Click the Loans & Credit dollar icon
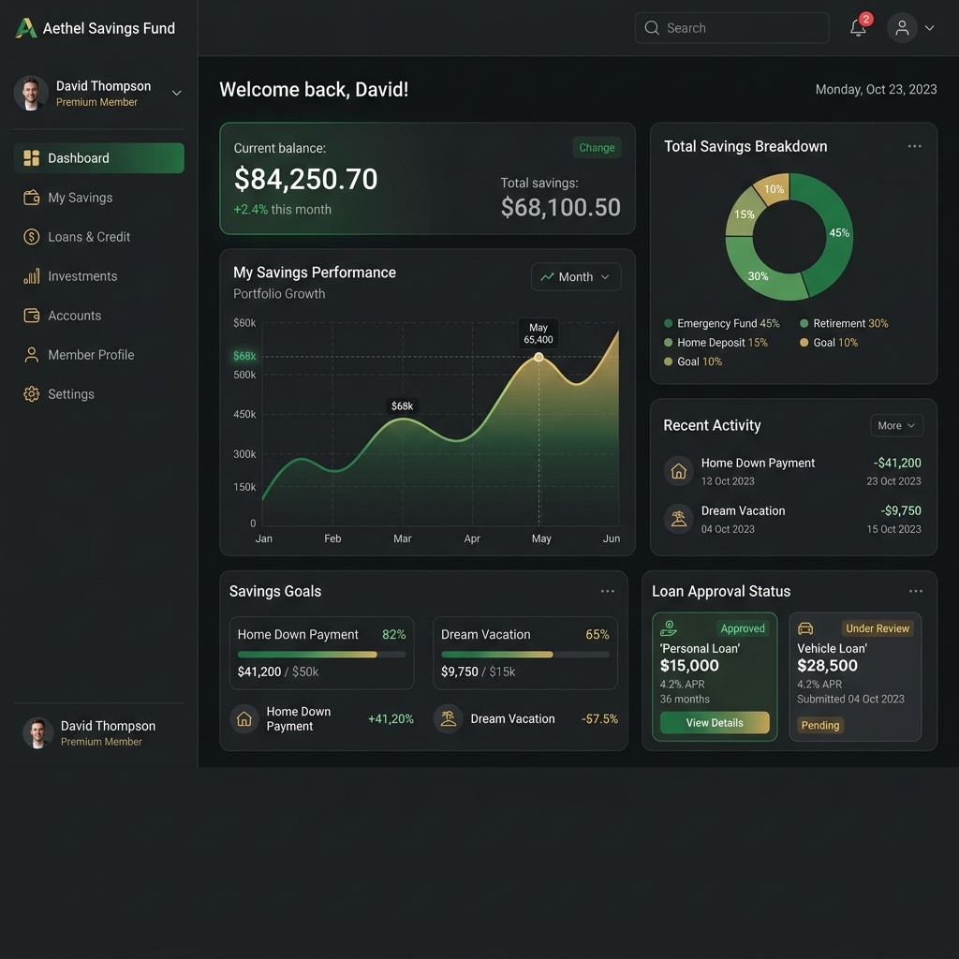This screenshot has width=959, height=959. [31, 237]
